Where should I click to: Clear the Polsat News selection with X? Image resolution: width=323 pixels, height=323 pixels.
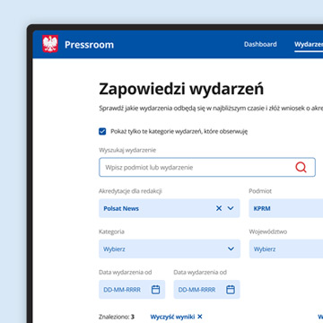coord(219,208)
